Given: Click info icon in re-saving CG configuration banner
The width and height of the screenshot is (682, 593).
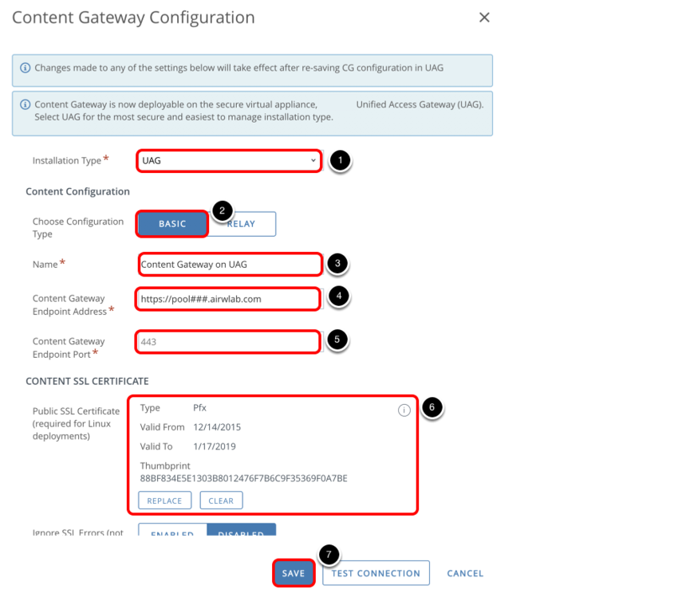Looking at the screenshot, I should [25, 69].
